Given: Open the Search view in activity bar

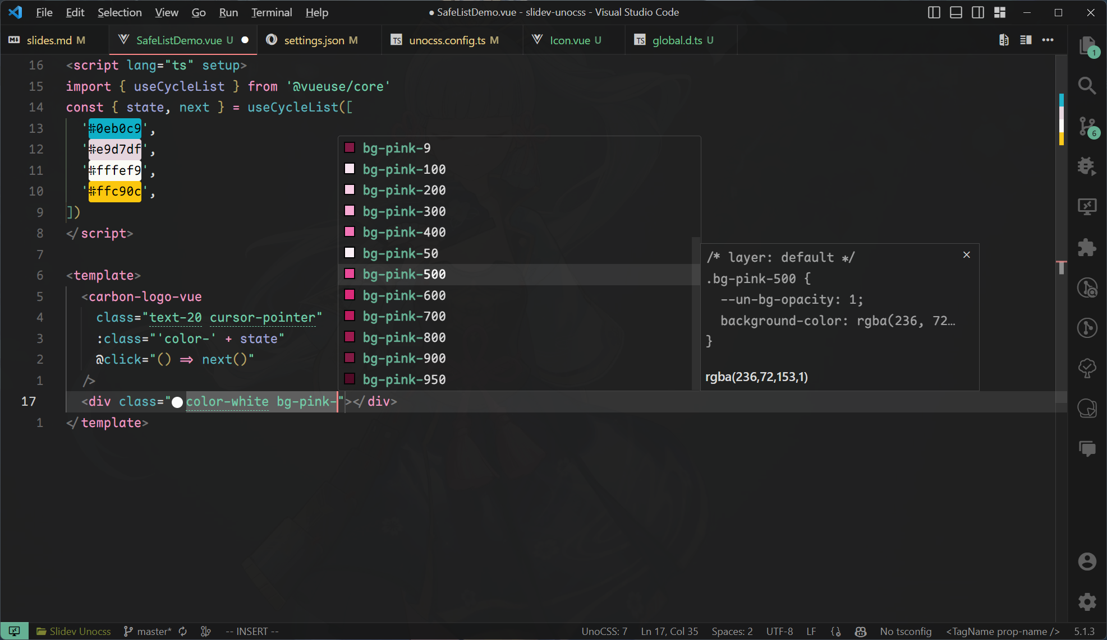Looking at the screenshot, I should coord(1087,86).
